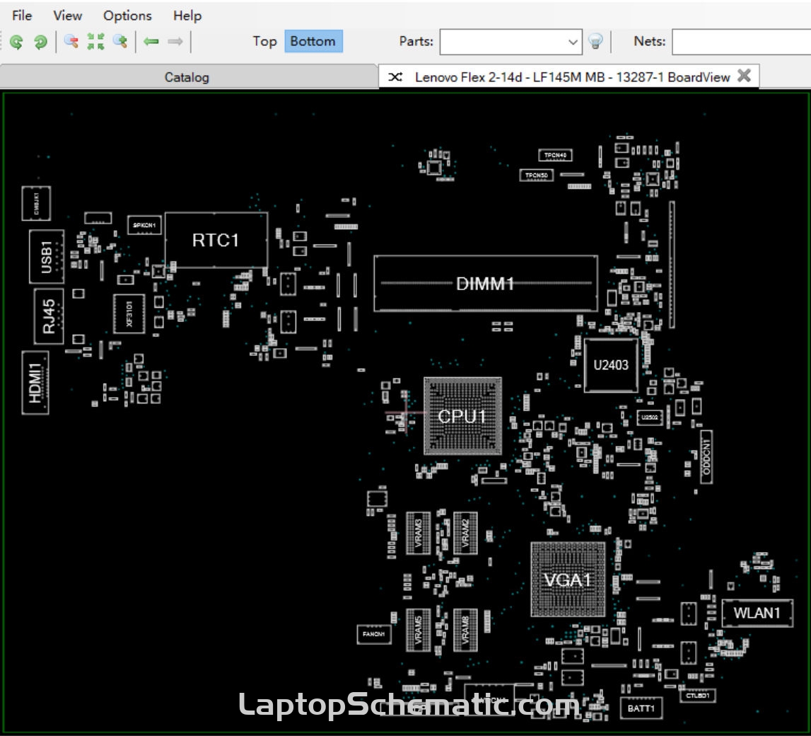
Task: Select the TPCN50 connector
Action: [537, 176]
